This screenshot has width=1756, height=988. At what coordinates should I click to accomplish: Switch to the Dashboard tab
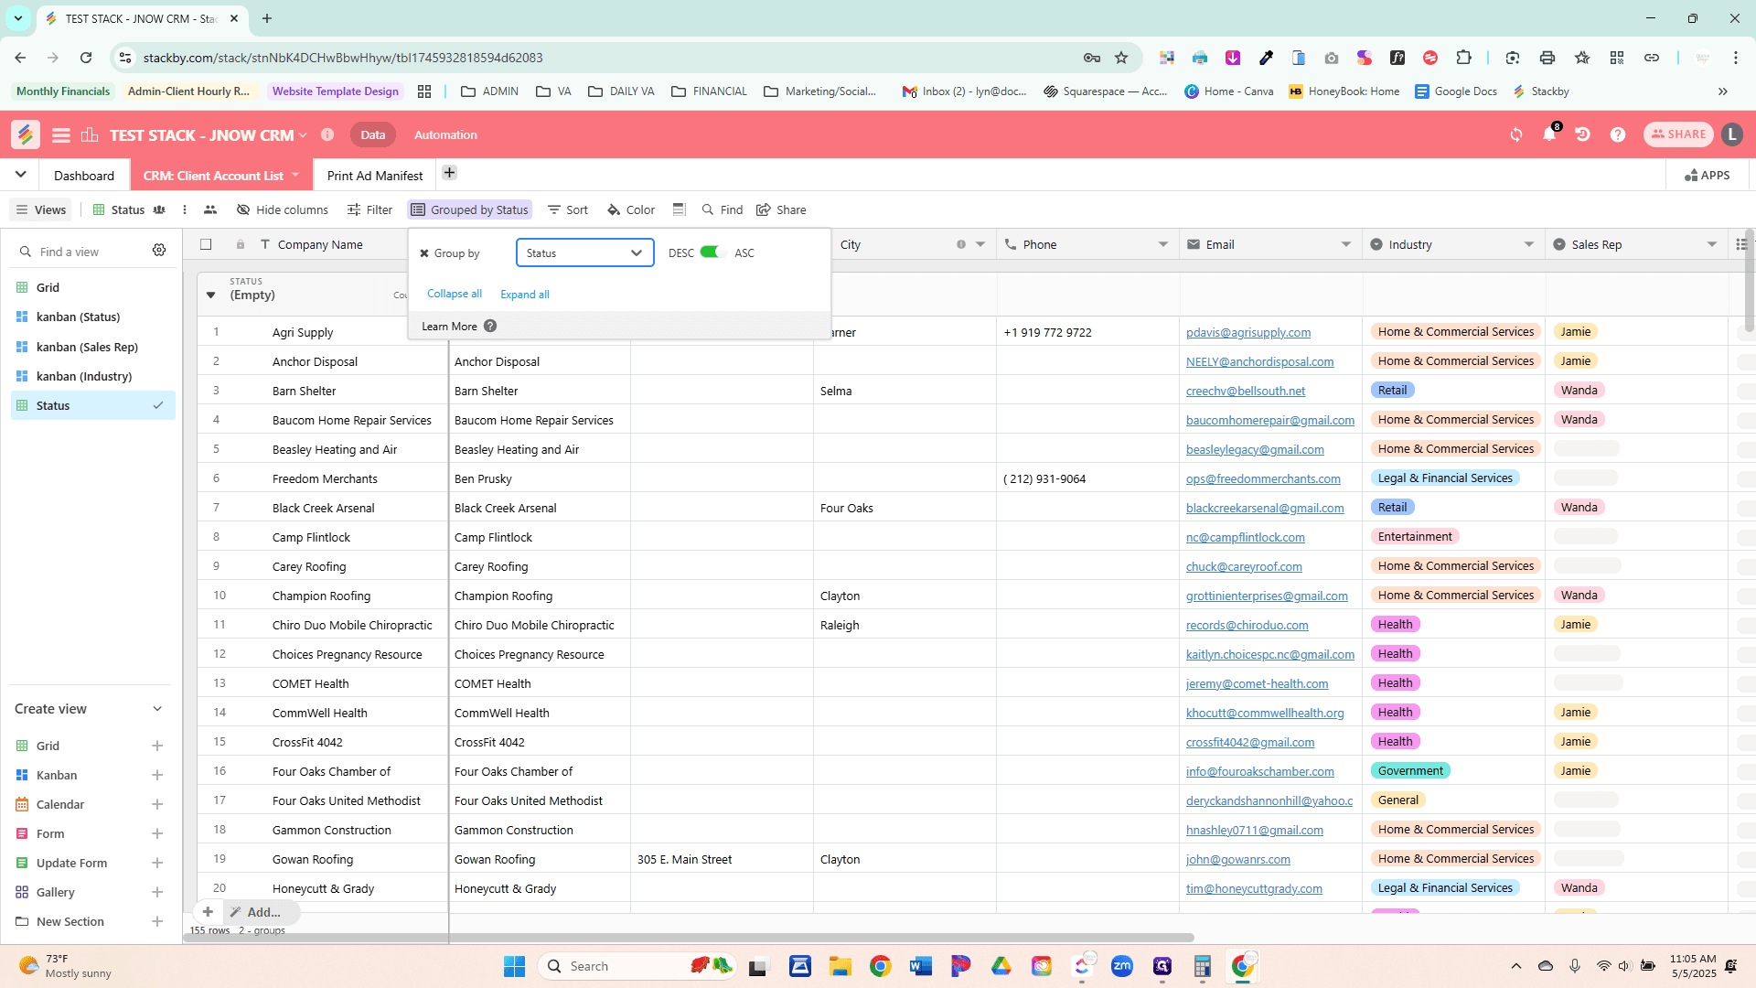(84, 176)
